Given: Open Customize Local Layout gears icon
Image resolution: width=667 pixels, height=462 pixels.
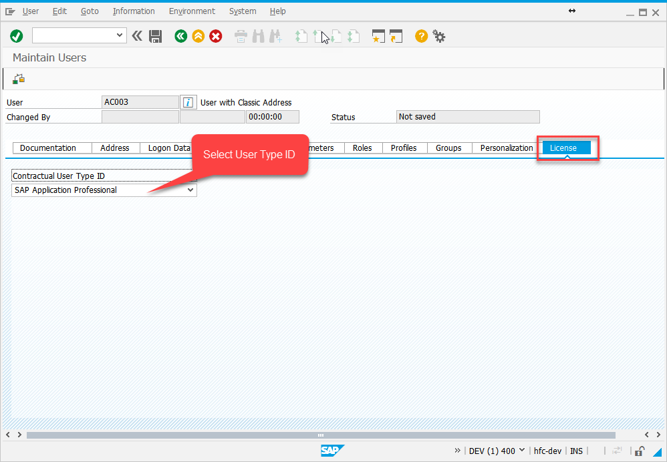Looking at the screenshot, I should click(439, 36).
